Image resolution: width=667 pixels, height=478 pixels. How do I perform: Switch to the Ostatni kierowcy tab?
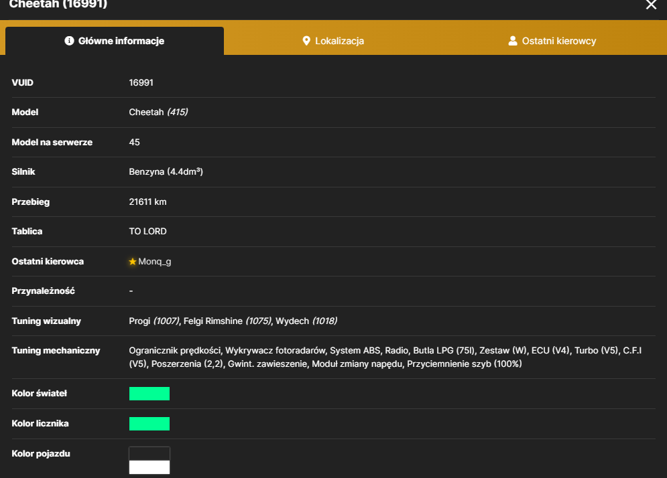552,41
